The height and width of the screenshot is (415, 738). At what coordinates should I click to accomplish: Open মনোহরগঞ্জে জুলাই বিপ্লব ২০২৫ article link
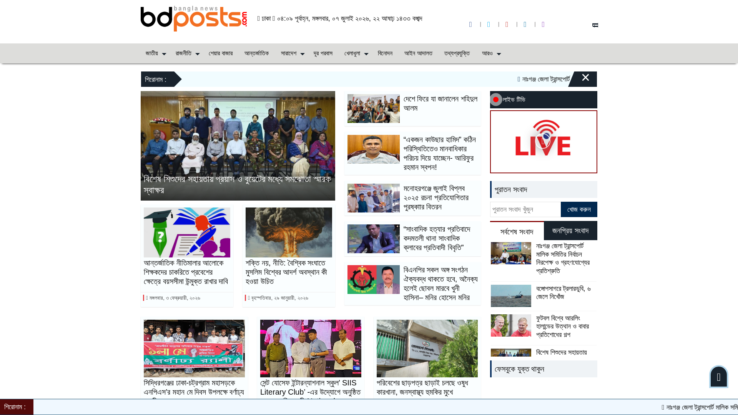click(x=436, y=198)
